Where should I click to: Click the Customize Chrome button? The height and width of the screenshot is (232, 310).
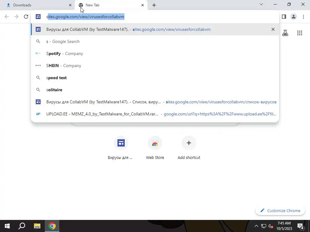(280, 211)
